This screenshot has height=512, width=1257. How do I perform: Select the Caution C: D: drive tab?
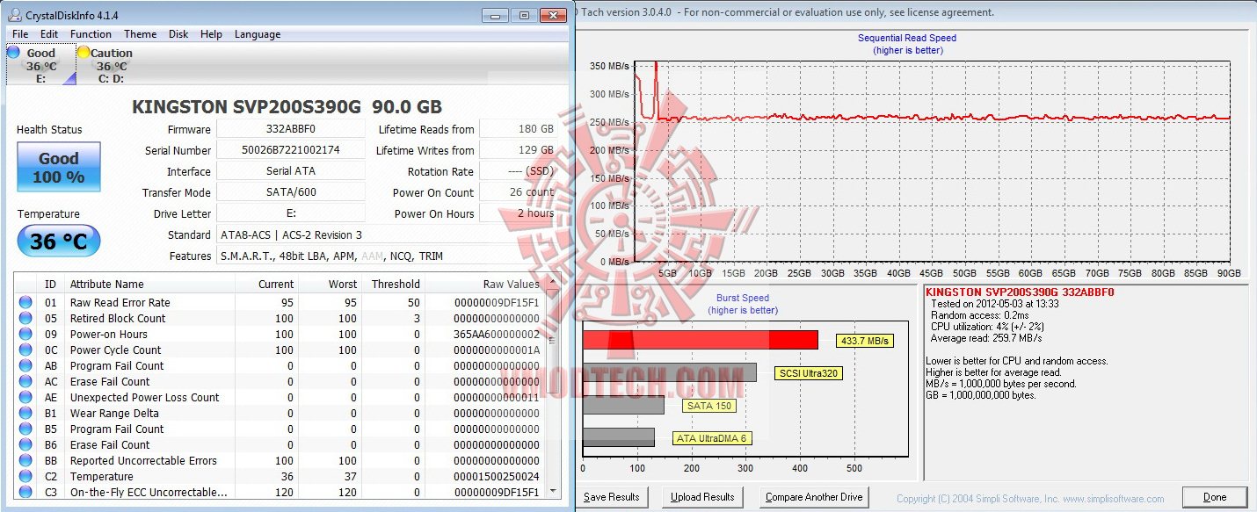point(112,65)
